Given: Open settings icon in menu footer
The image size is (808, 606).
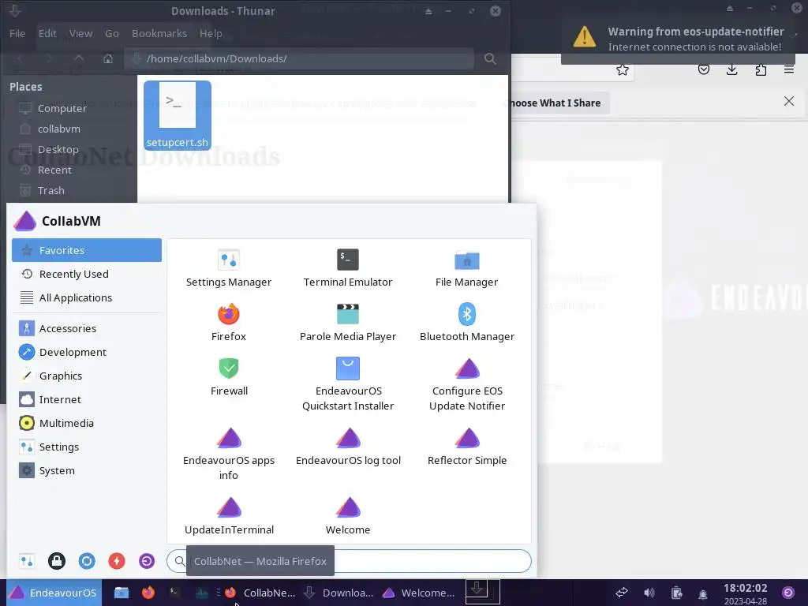Looking at the screenshot, I should tap(27, 561).
